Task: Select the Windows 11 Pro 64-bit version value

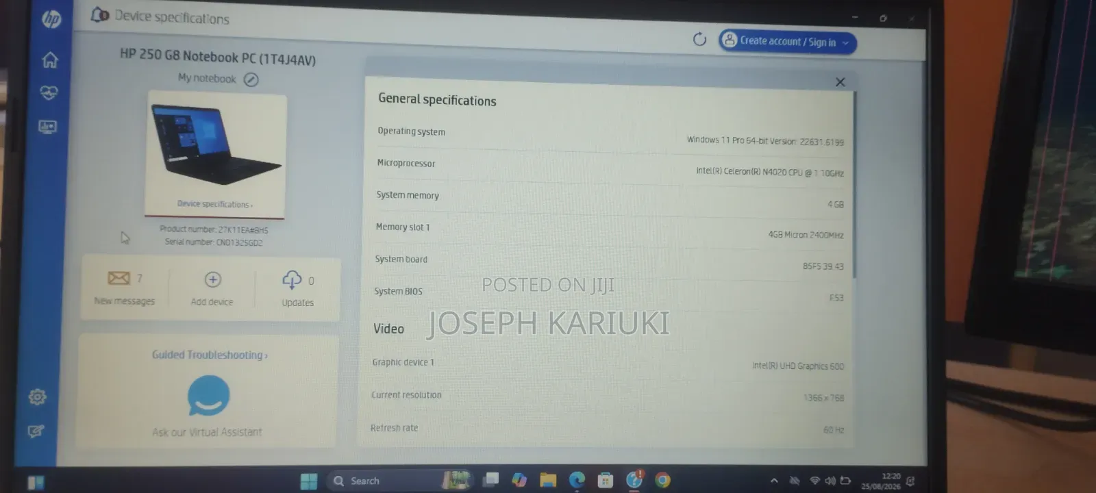Action: click(765, 141)
